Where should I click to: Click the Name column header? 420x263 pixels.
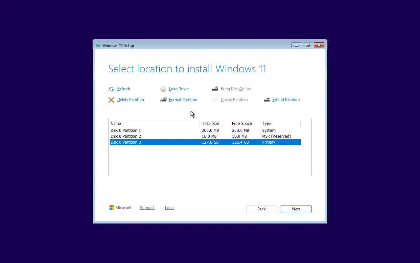(x=116, y=123)
